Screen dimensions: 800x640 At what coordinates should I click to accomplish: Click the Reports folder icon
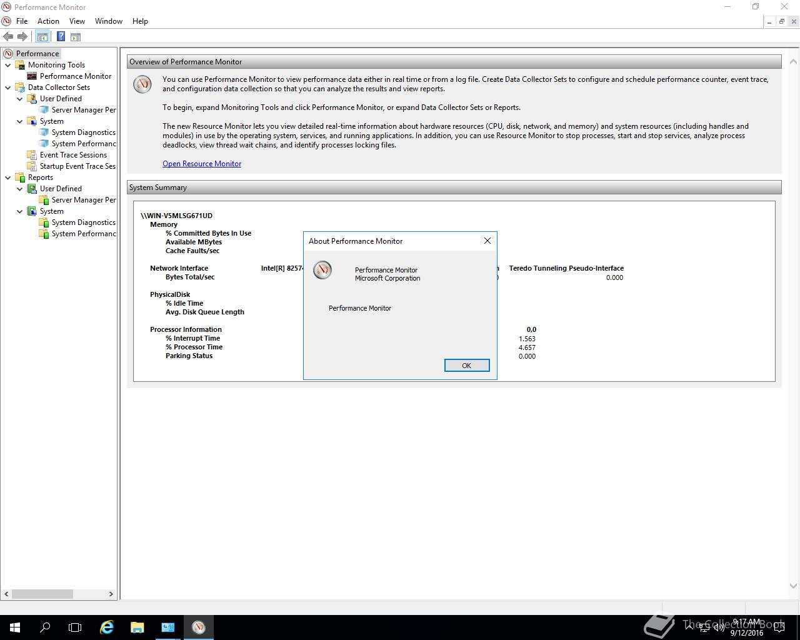[20, 177]
